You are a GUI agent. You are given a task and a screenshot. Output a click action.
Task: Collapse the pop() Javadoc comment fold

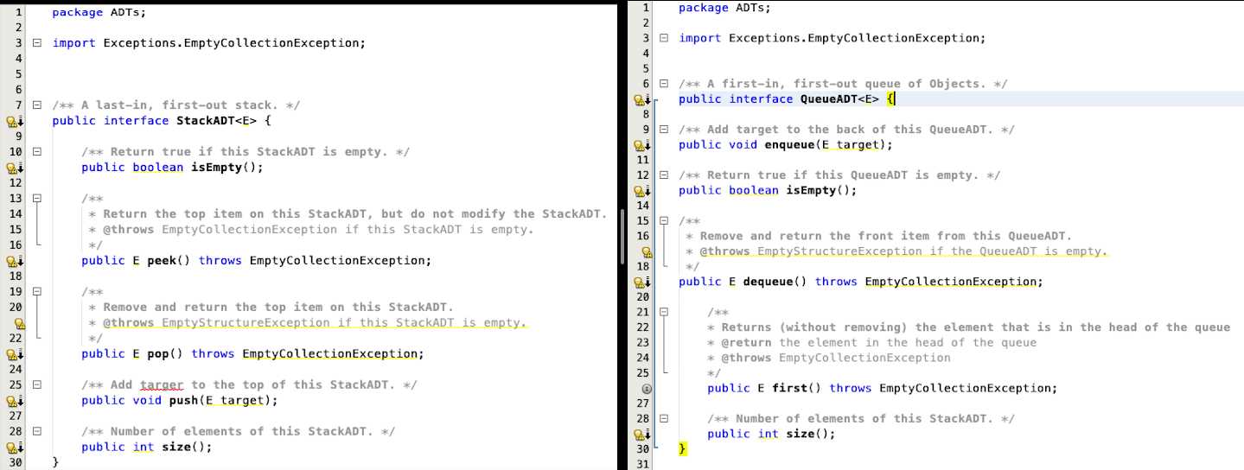point(36,292)
